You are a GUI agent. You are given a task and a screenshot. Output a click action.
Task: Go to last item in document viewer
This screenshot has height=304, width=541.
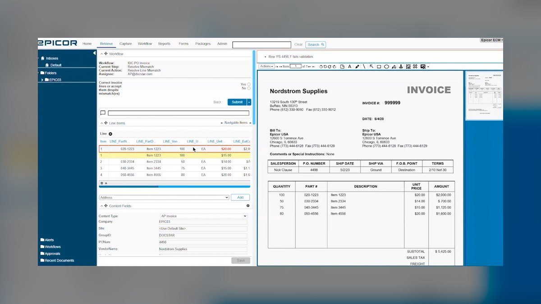click(314, 67)
